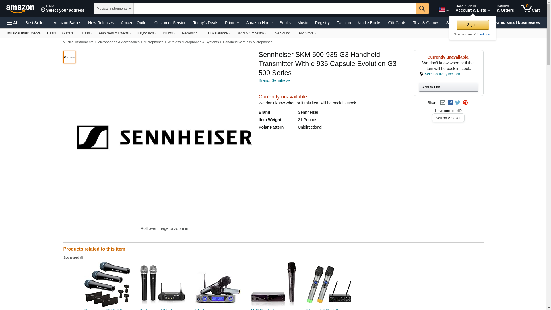Screen dimensions: 551x310
Task: Open the country flag language selector
Action: coord(443,10)
